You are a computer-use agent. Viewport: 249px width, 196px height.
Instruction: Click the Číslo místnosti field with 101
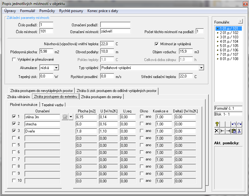tap(47, 31)
